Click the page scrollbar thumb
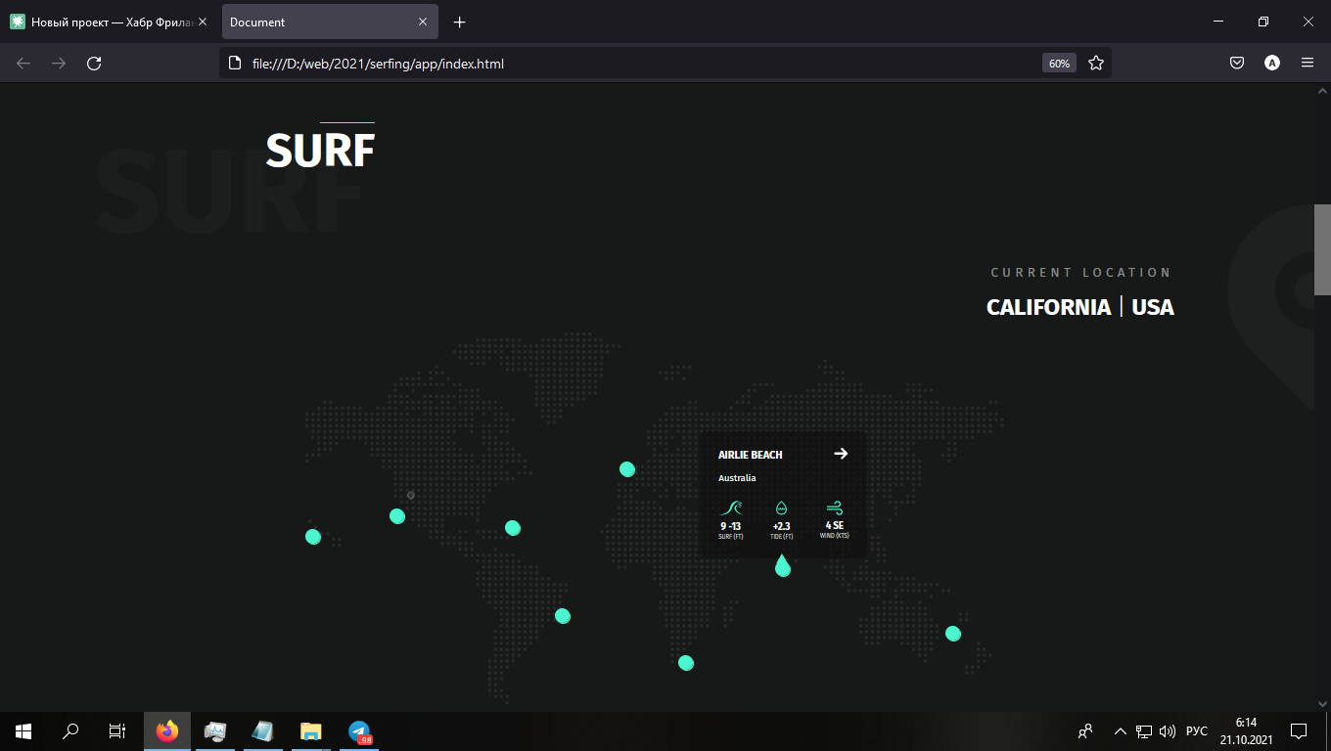Image resolution: width=1331 pixels, height=751 pixels. point(1322,249)
